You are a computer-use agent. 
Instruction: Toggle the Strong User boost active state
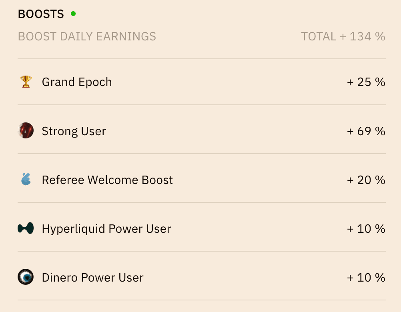(200, 131)
